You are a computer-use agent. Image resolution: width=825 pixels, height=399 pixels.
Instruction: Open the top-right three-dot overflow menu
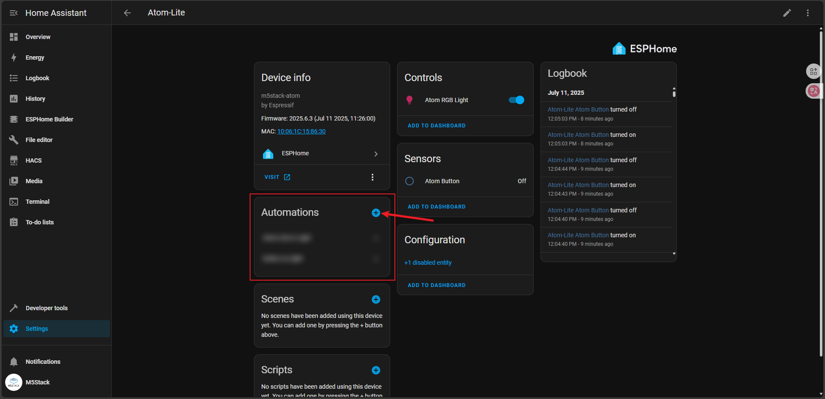coord(808,13)
